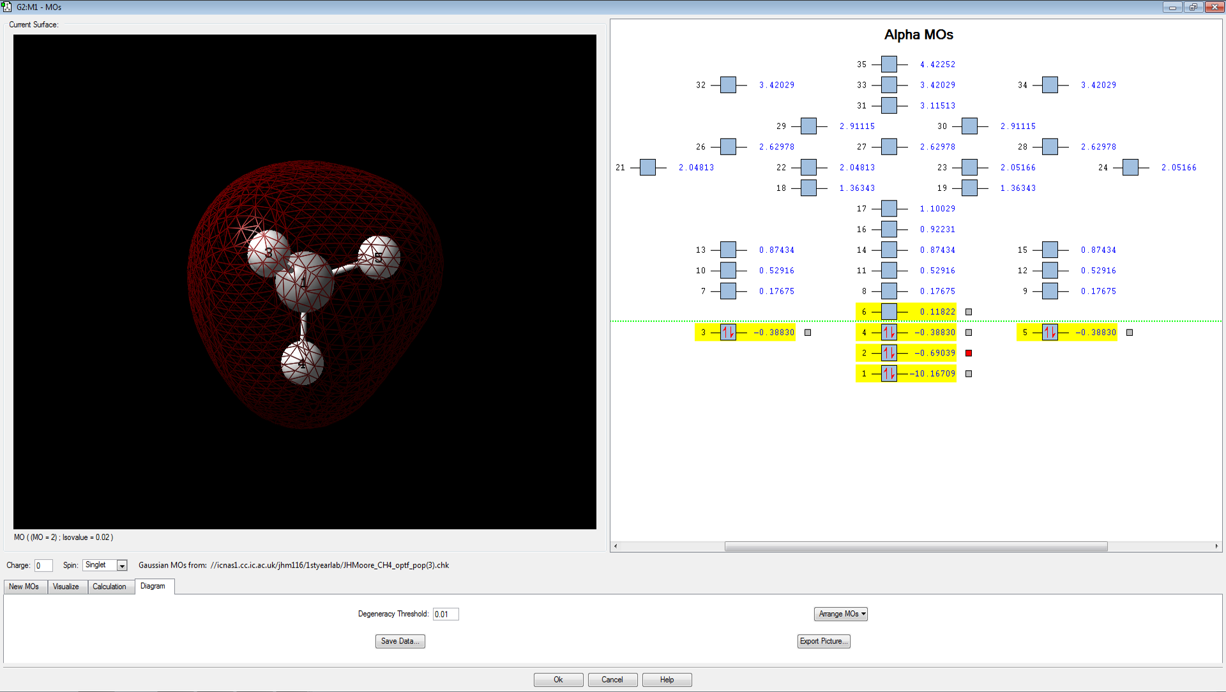
Task: Toggle surface marker beside MO 6
Action: [x=969, y=312]
